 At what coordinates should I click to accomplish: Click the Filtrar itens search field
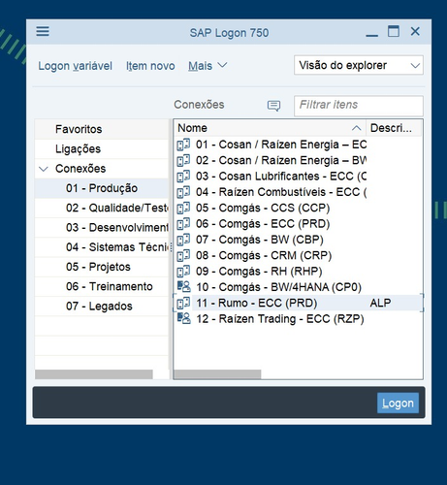click(x=359, y=106)
